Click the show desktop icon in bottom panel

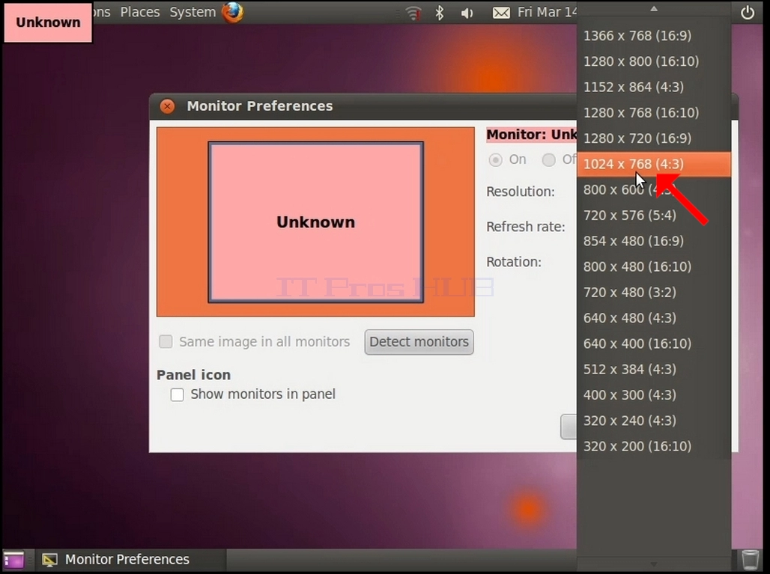pos(13,560)
